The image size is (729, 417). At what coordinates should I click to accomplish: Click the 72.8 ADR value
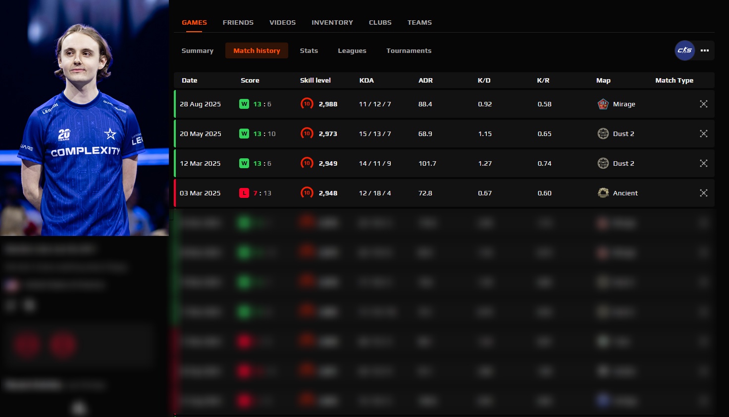425,193
